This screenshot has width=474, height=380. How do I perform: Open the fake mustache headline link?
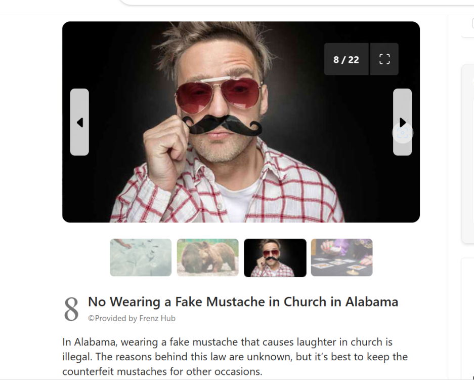(x=243, y=301)
